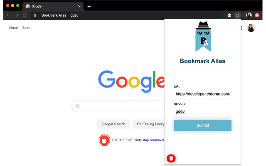The width and height of the screenshot is (266, 166).
Task: Click the browser forward arrow
Action: pos(16,15)
